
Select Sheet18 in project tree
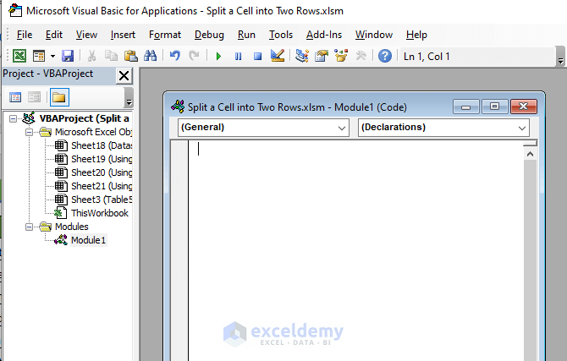click(x=102, y=145)
